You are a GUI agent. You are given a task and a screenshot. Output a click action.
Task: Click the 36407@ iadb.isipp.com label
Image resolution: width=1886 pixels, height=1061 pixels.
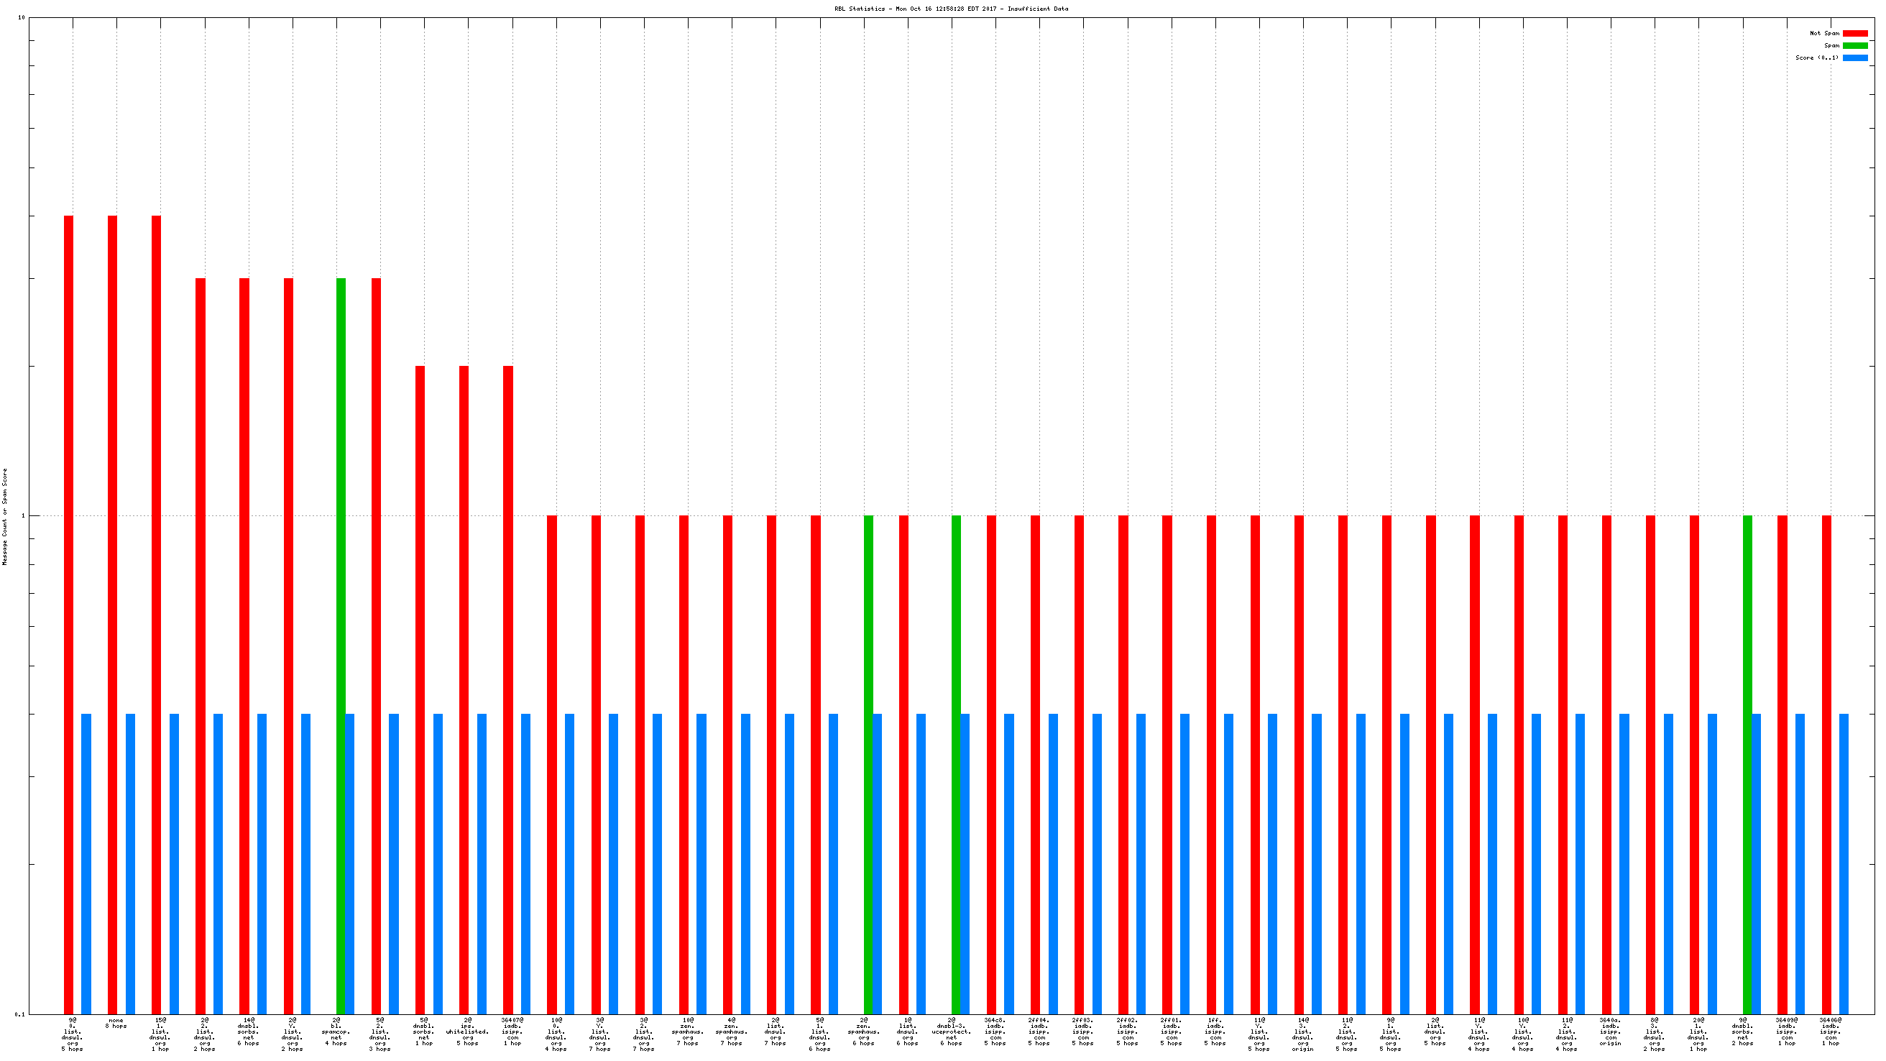tap(512, 1032)
